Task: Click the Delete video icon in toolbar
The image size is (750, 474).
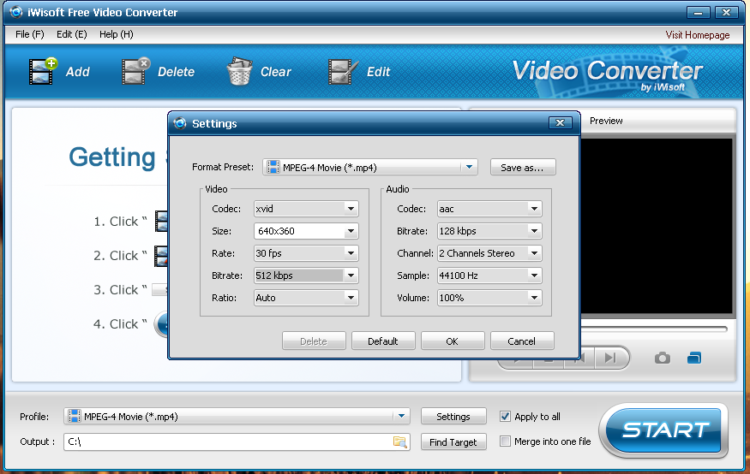Action: click(x=135, y=72)
